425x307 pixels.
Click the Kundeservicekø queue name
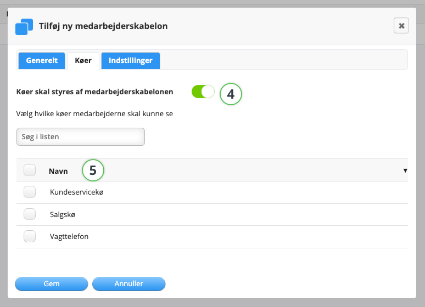point(77,192)
